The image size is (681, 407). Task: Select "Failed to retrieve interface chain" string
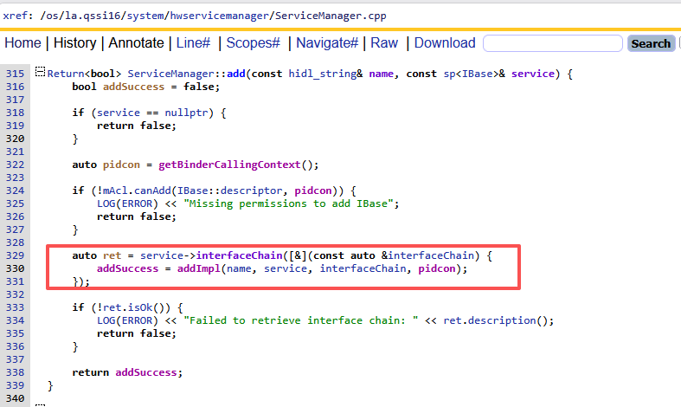point(300,320)
